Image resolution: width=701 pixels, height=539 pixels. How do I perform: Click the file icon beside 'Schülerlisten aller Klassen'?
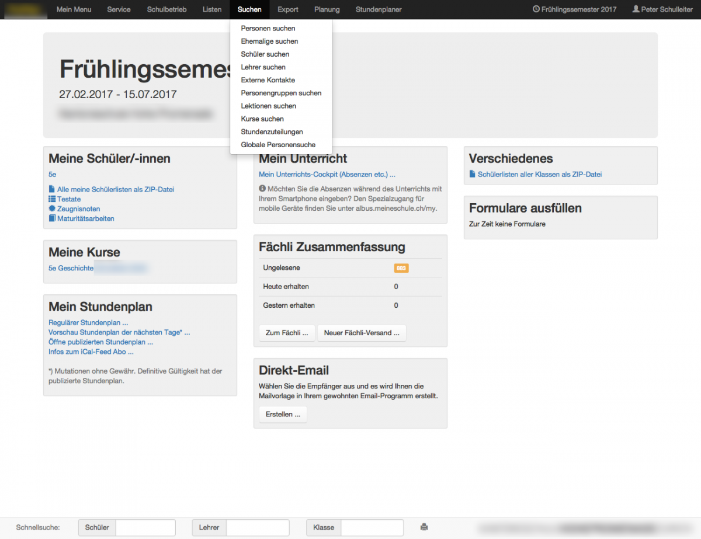[473, 174]
